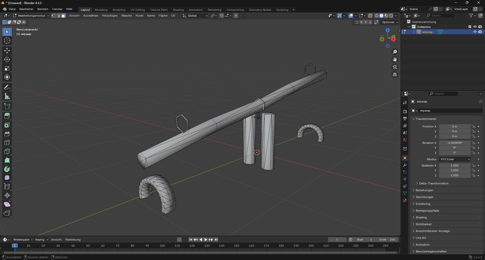Open the Bearbeitungsmodus mode dropdown
The height and width of the screenshot is (260, 485).
click(31, 16)
